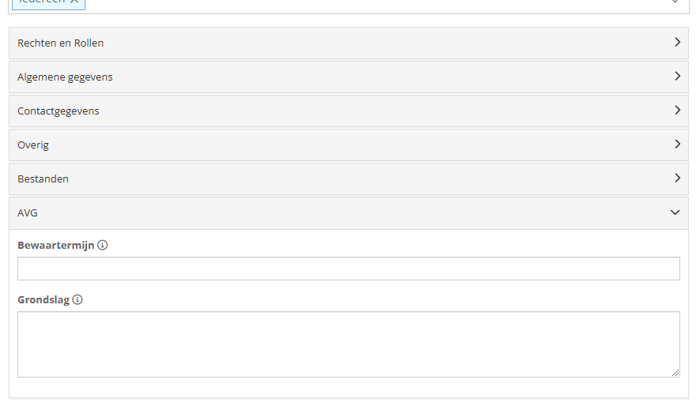The height and width of the screenshot is (406, 700).
Task: Expand the Rechten en Rollen section title
Action: point(60,43)
